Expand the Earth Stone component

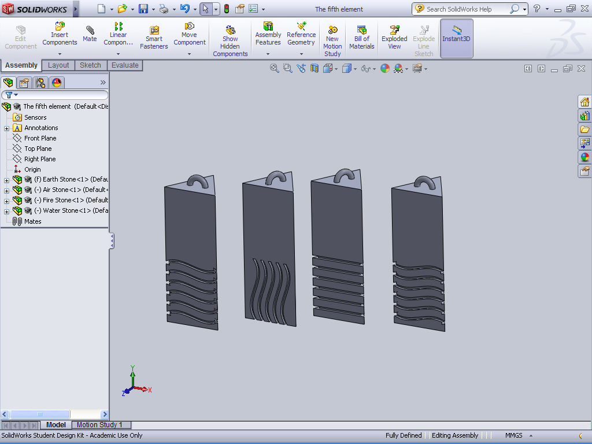[6, 180]
